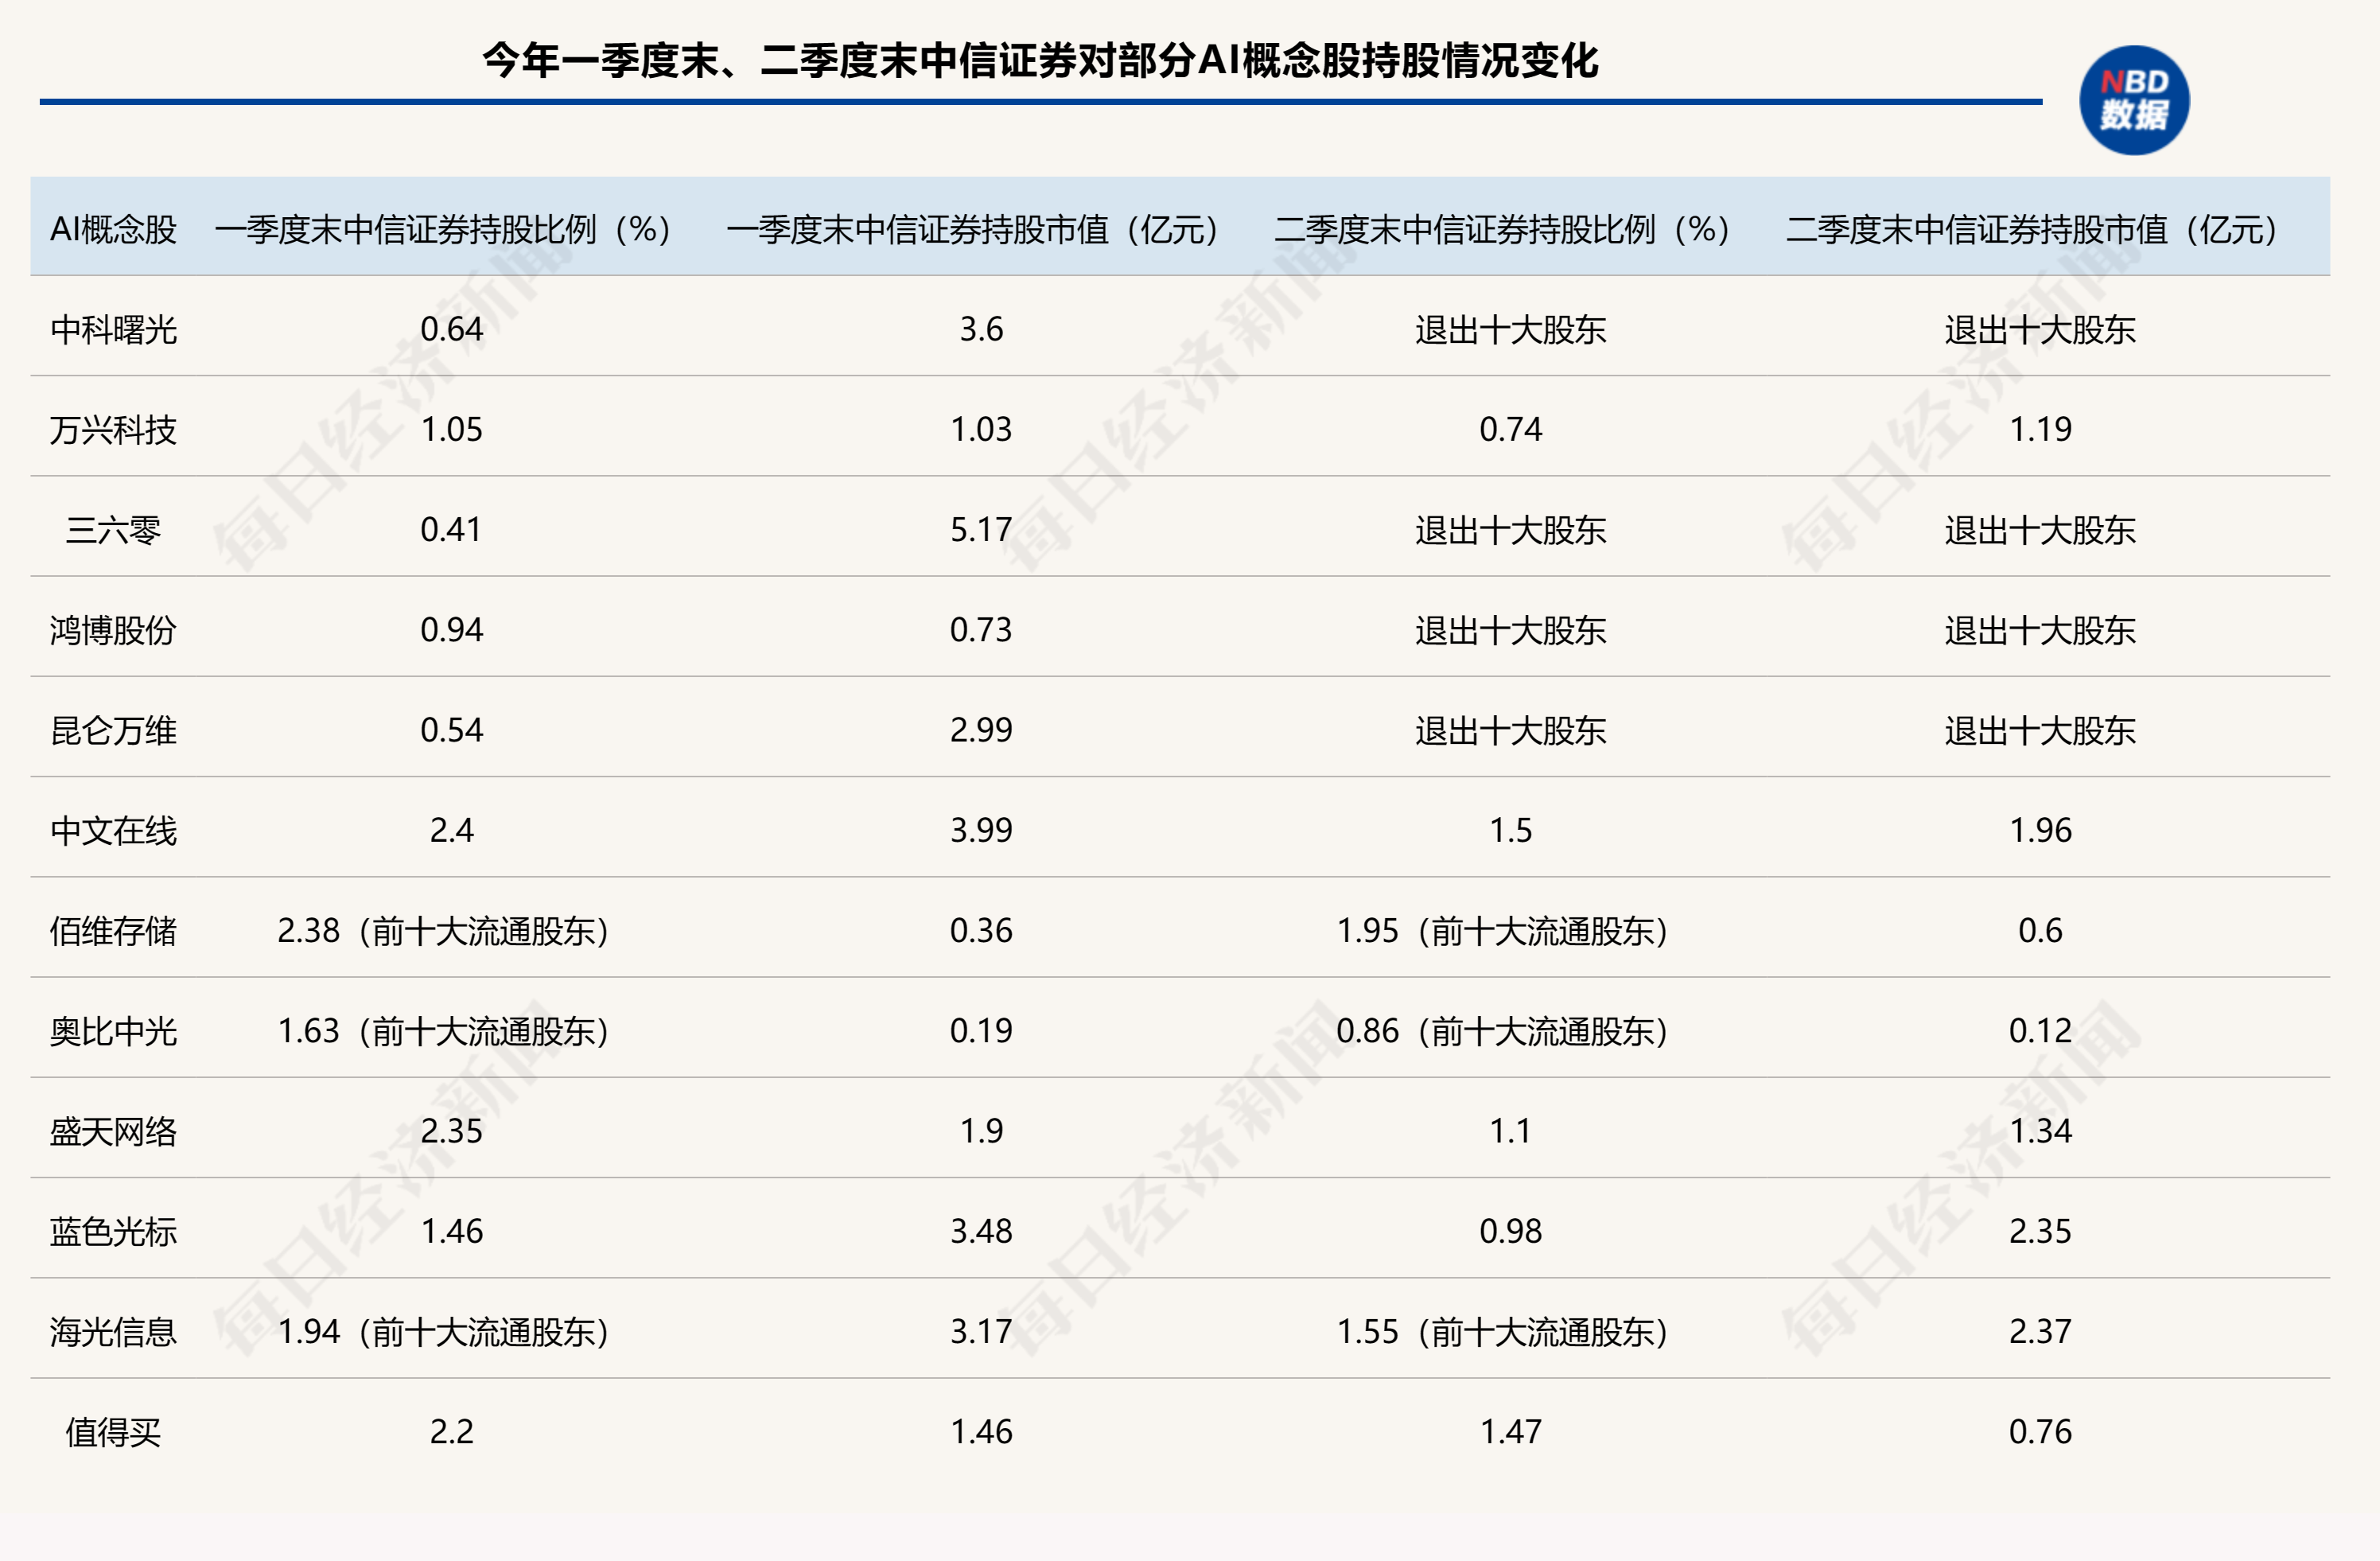Select 1.03 in the 万兴科技 row

(x=981, y=429)
